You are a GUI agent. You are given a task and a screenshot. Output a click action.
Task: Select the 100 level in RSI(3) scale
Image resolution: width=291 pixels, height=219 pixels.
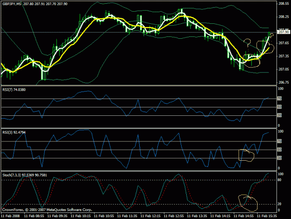tap(281, 131)
